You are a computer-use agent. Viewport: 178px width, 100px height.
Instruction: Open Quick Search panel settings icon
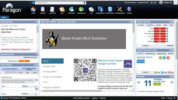[35, 65]
